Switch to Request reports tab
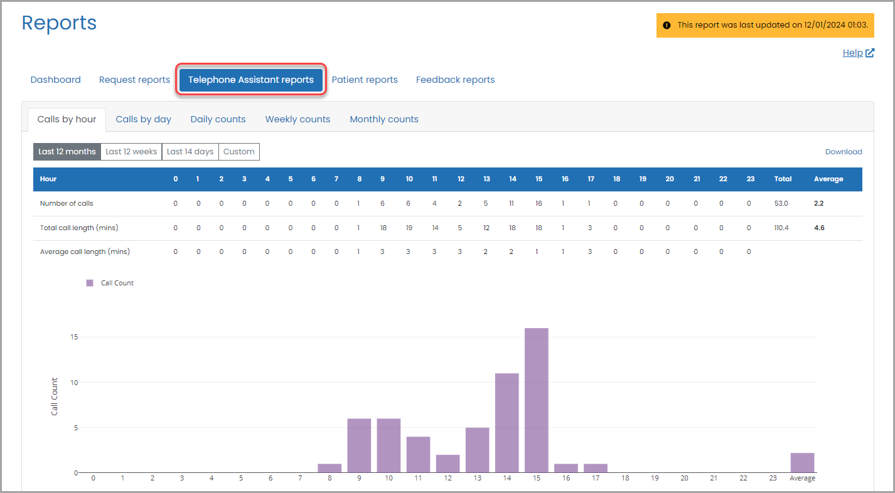 point(134,80)
